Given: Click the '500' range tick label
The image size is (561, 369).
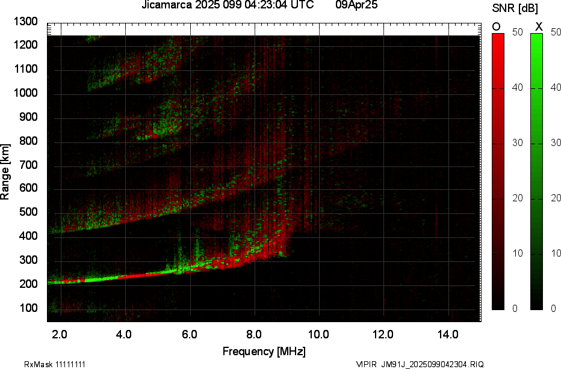Looking at the screenshot, I should coord(28,212).
